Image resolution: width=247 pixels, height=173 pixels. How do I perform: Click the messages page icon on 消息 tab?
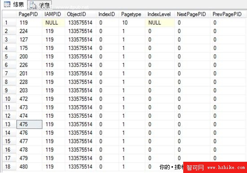(x=33, y=5)
